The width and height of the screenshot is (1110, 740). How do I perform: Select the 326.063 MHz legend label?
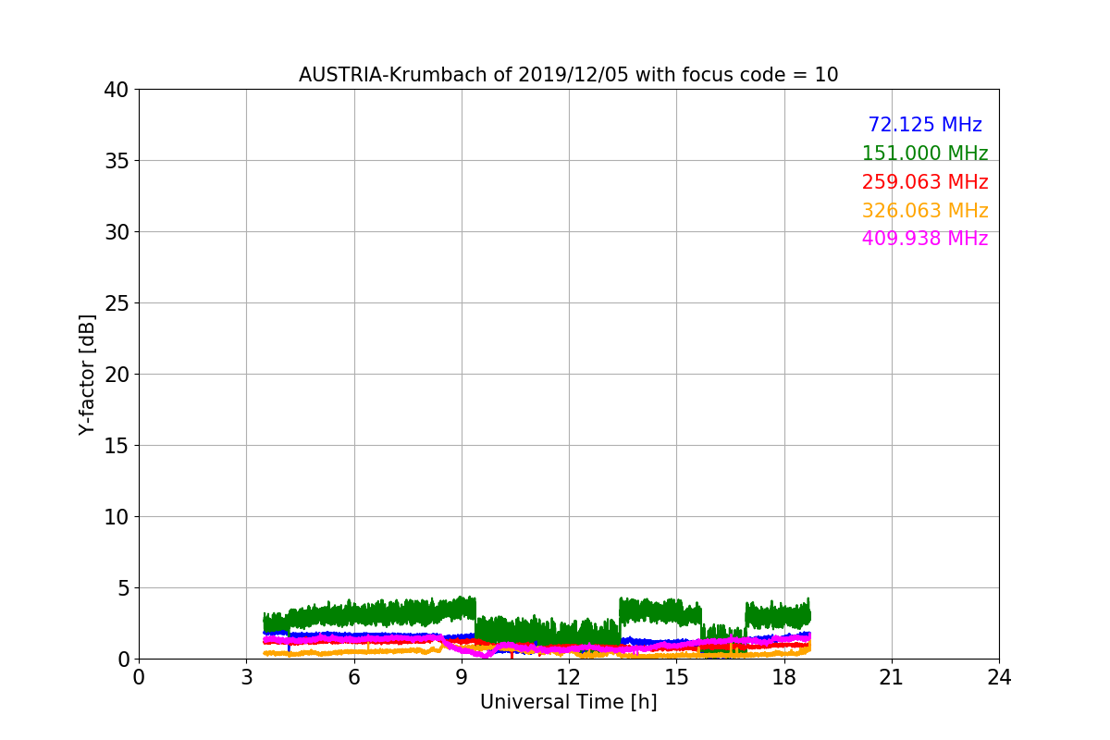(925, 211)
